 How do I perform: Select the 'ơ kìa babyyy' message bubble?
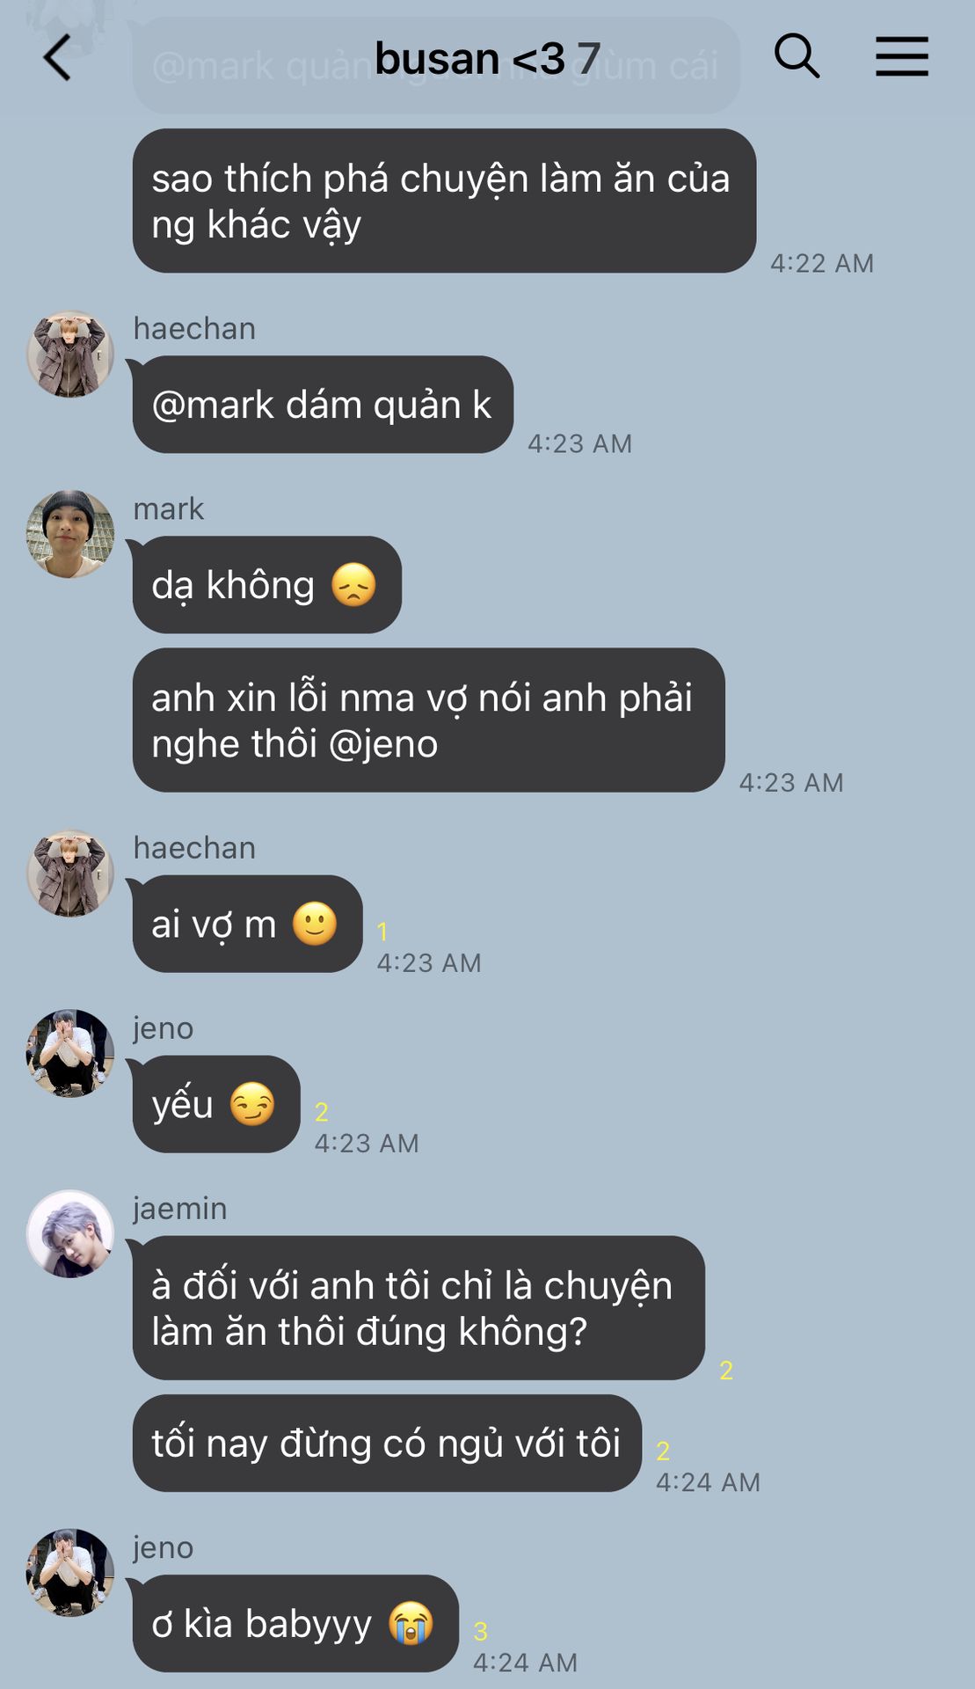pos(295,1623)
